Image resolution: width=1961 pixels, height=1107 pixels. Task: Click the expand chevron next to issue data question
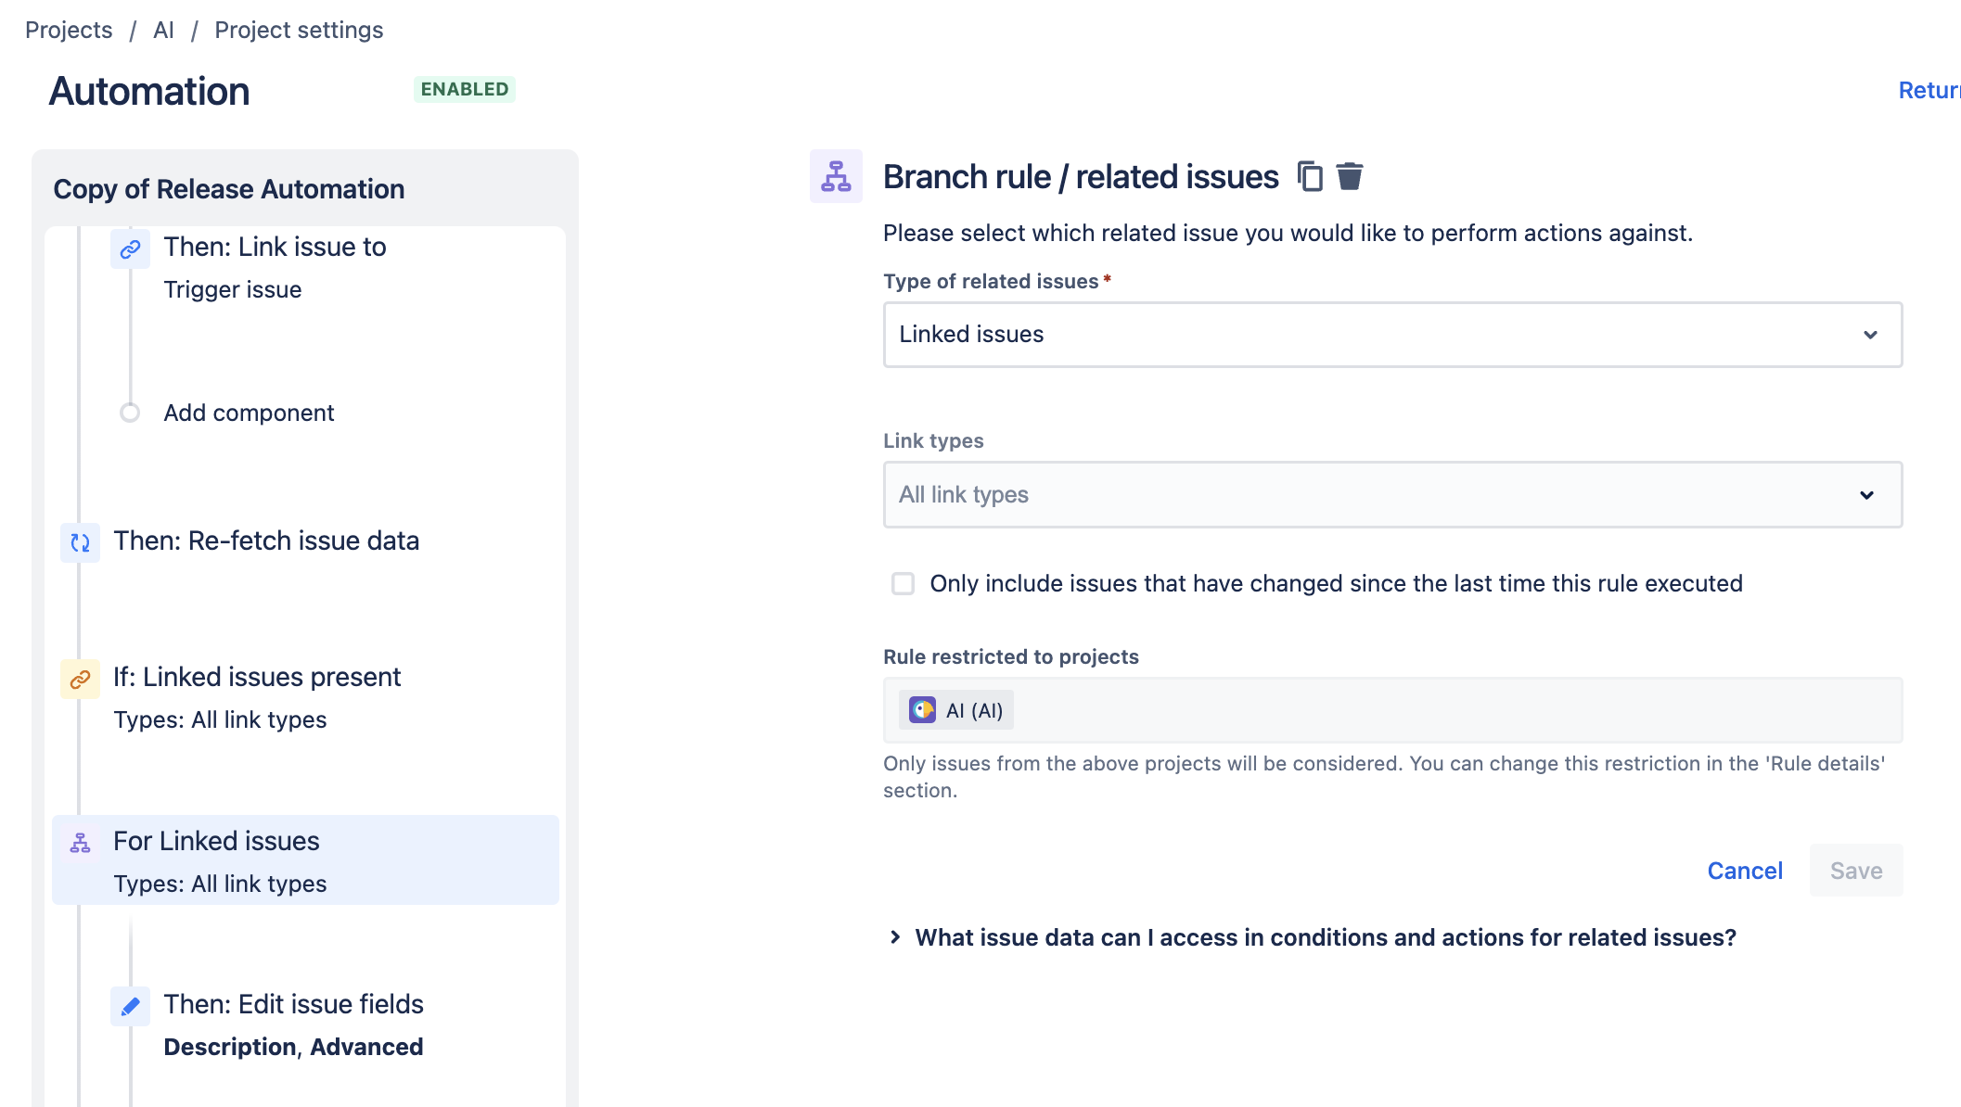coord(895,937)
